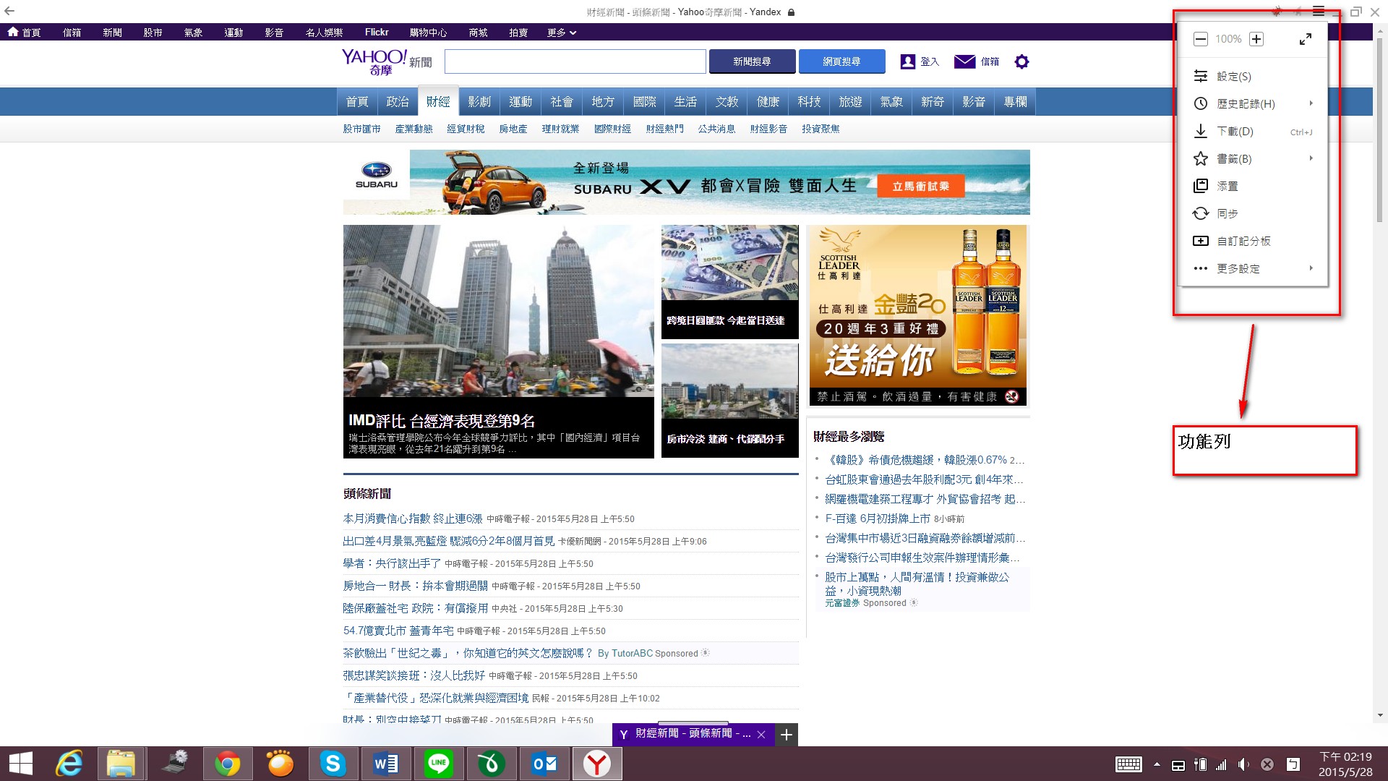Open a new tab with plus button
The width and height of the screenshot is (1388, 781).
click(787, 735)
